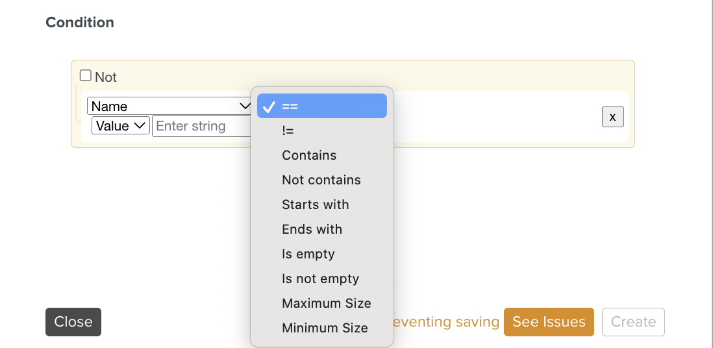Select the == operator option
The width and height of the screenshot is (713, 348).
(321, 106)
